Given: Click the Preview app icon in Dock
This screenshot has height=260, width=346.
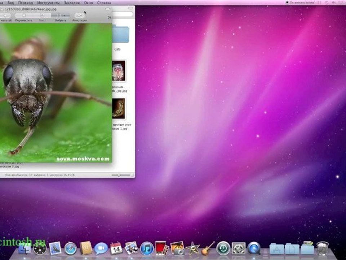Looking at the screenshot, I should coord(132,248).
